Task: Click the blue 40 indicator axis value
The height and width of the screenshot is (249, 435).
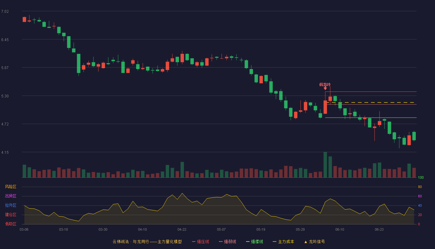Action: [x=420, y=205]
